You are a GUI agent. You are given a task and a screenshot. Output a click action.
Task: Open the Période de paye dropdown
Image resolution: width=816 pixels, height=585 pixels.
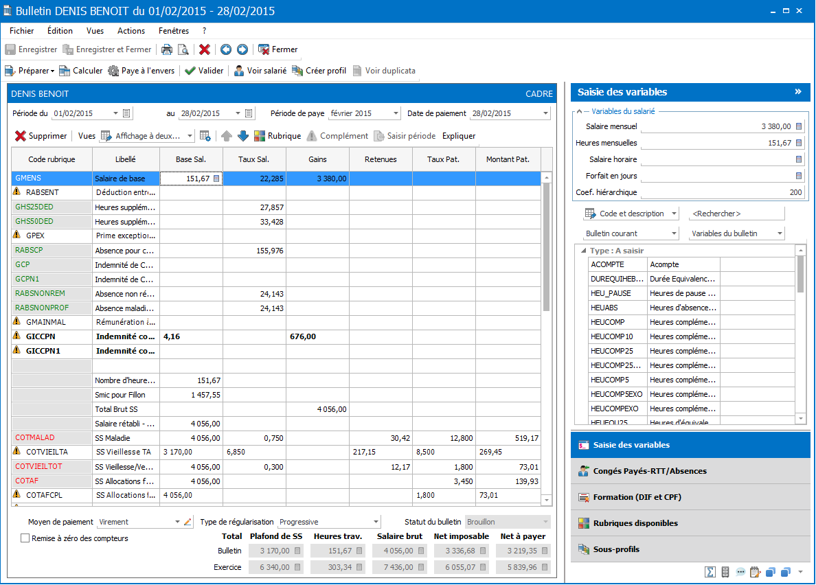pyautogui.click(x=396, y=113)
